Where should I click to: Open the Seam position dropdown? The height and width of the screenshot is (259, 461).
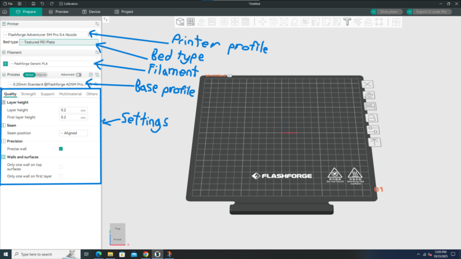[x=73, y=133]
